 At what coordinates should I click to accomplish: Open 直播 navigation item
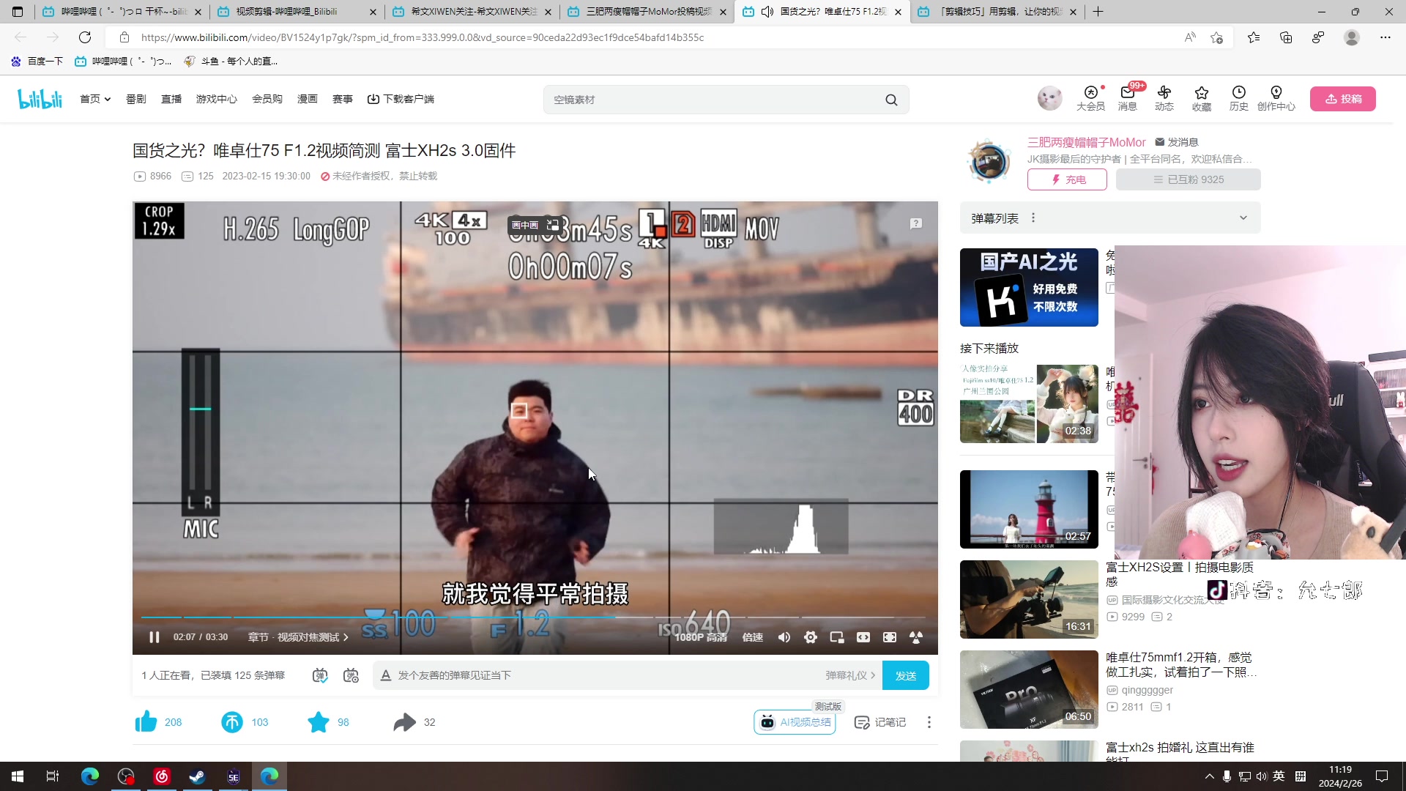171,99
